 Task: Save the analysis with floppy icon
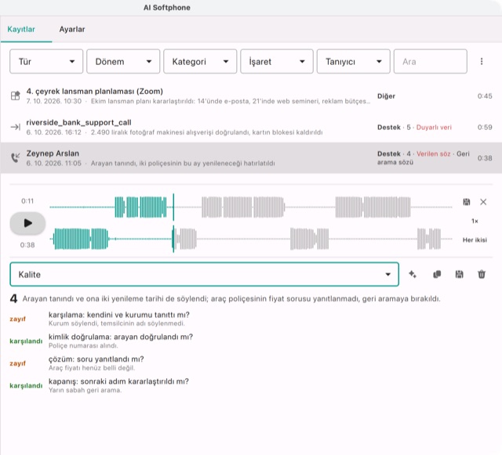coord(459,274)
